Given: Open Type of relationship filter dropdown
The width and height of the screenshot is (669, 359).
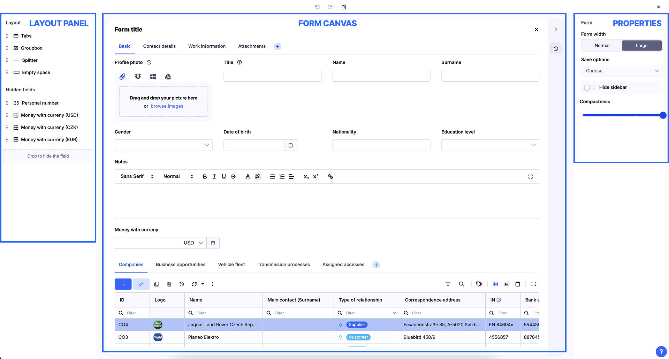Looking at the screenshot, I should pos(394,313).
